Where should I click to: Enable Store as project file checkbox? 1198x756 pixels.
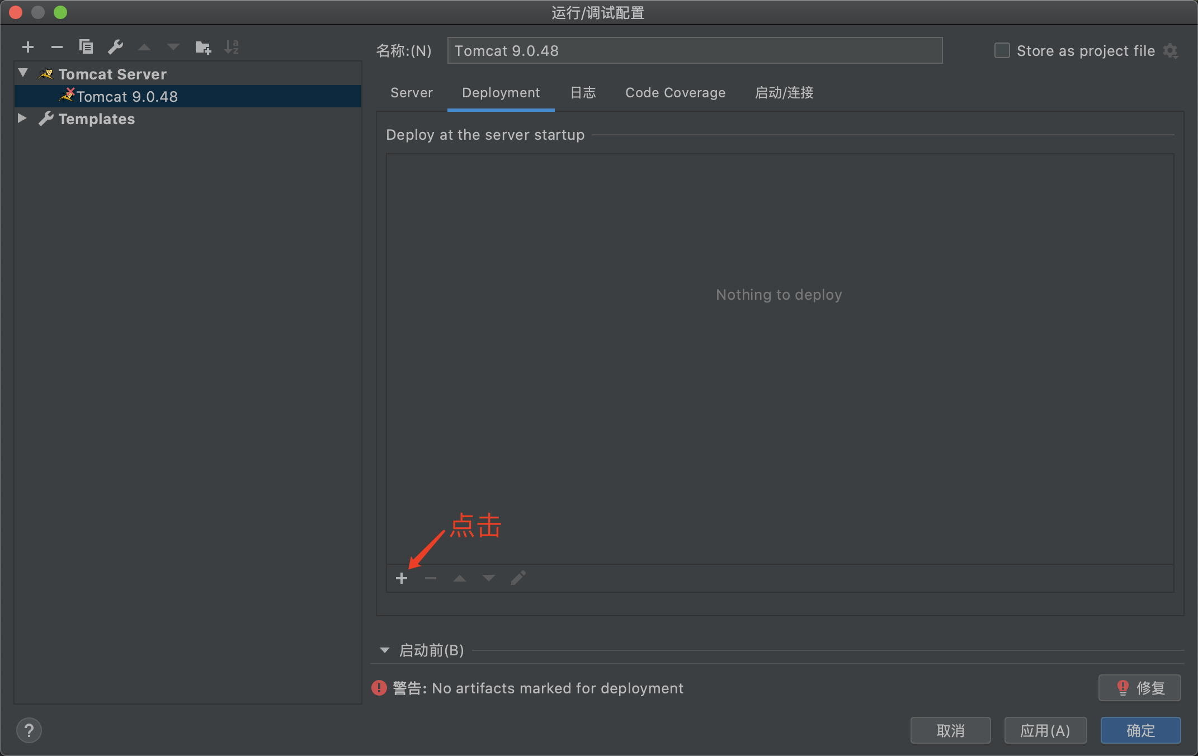pyautogui.click(x=1002, y=51)
